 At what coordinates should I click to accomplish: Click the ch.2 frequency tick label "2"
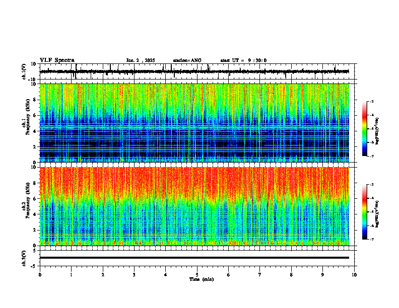pos(35,230)
